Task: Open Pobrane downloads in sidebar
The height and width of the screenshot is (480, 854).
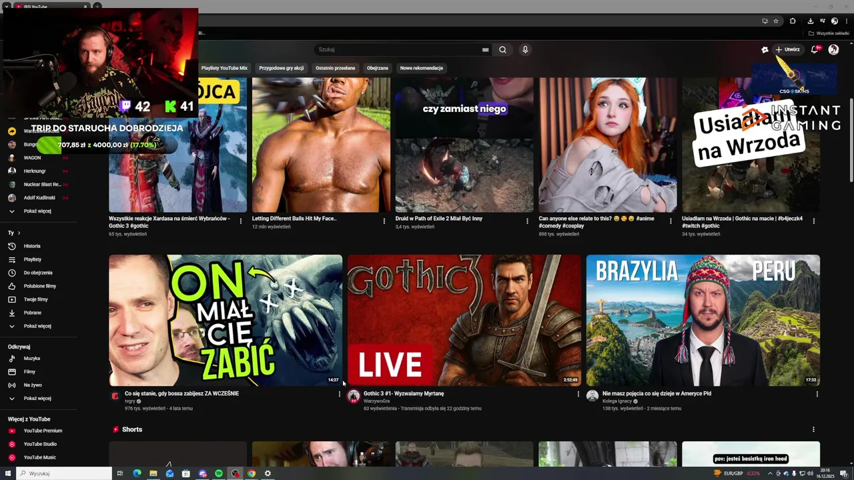Action: pyautogui.click(x=33, y=313)
